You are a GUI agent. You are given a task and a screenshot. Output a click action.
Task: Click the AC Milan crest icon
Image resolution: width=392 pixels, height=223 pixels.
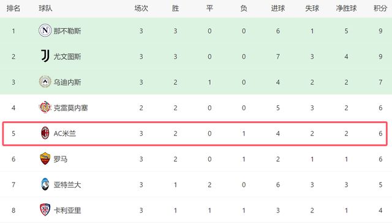(45, 133)
